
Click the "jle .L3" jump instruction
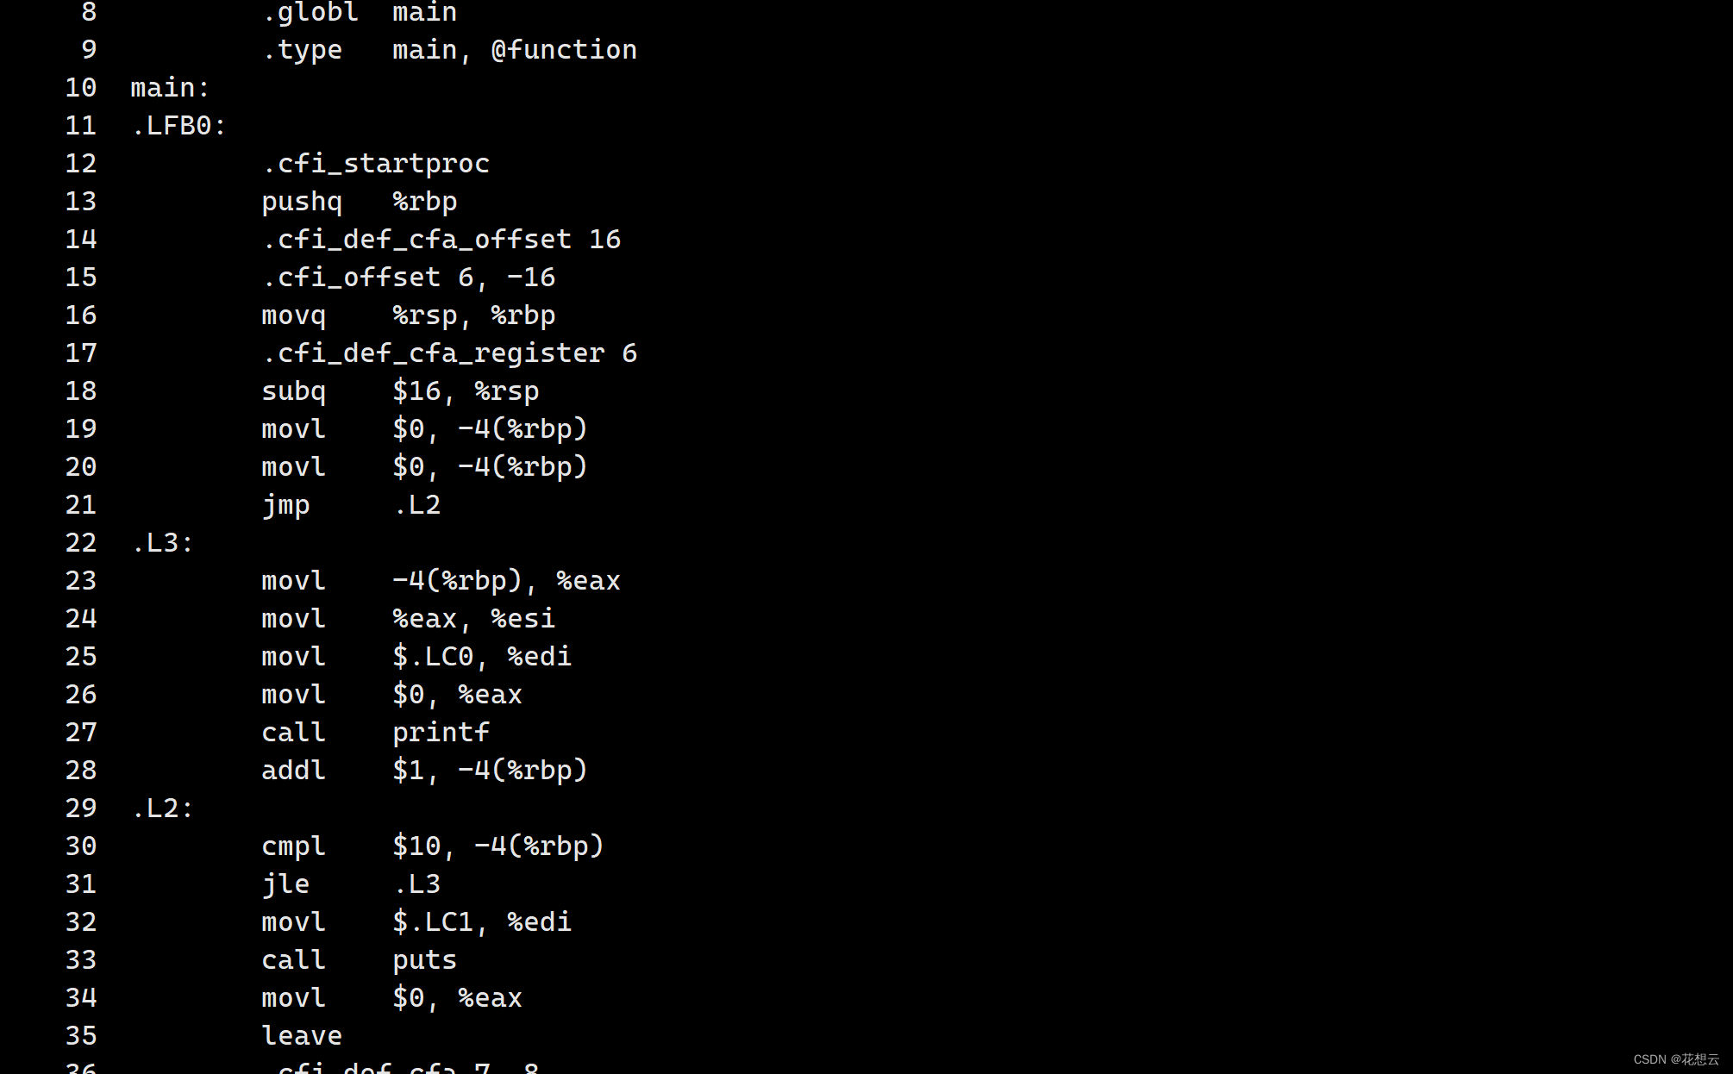pos(351,884)
